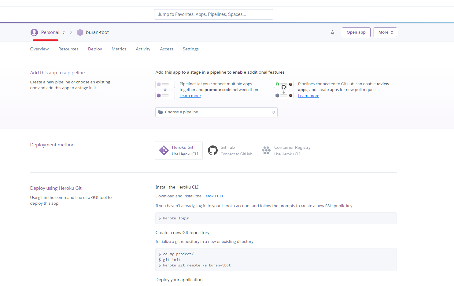
Task: Click the buran-tbot app hexagon icon
Action: pyautogui.click(x=80, y=32)
